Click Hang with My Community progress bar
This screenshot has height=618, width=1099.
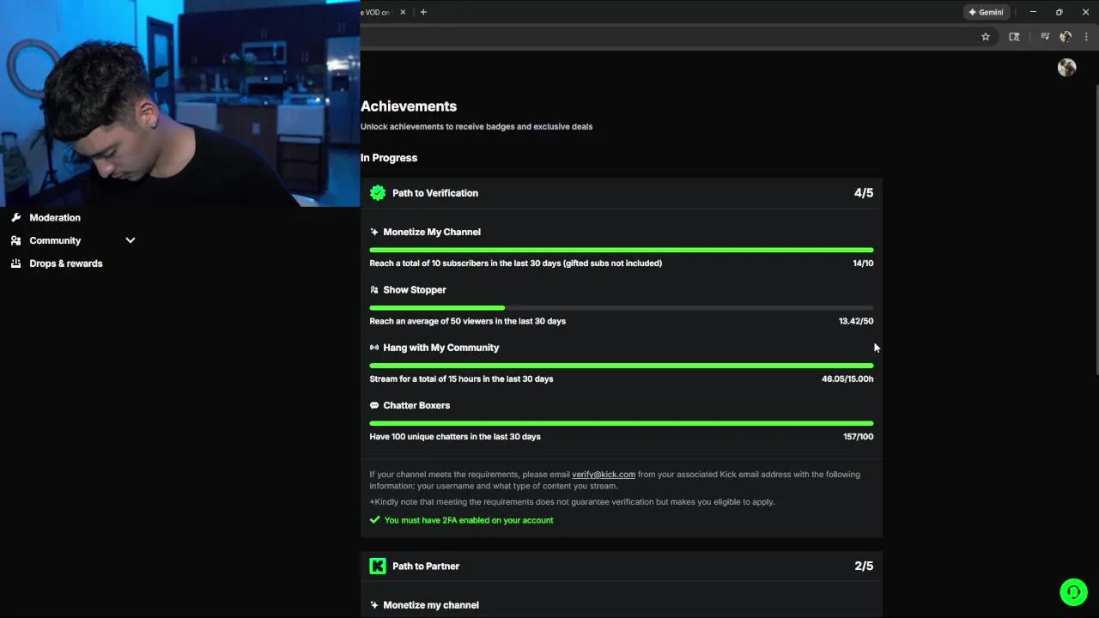pyautogui.click(x=622, y=366)
